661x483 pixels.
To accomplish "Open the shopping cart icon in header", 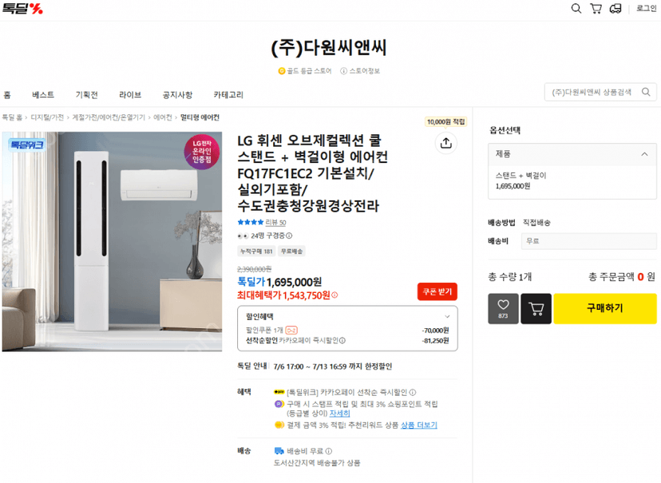I will [596, 9].
